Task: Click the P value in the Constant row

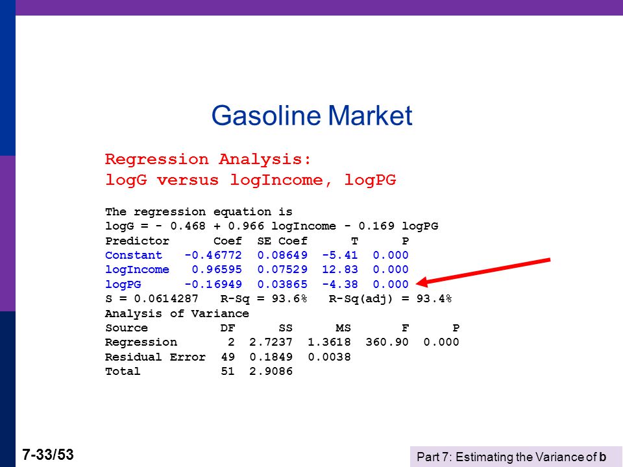Action: [391, 255]
